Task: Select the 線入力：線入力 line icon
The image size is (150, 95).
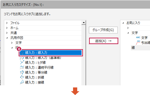Action: pyautogui.click(x=22, y=53)
